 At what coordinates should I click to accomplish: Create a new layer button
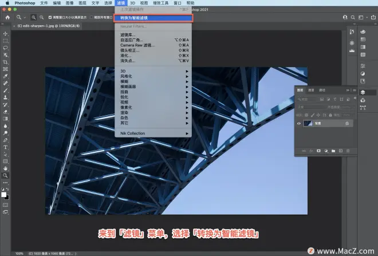(x=341, y=151)
